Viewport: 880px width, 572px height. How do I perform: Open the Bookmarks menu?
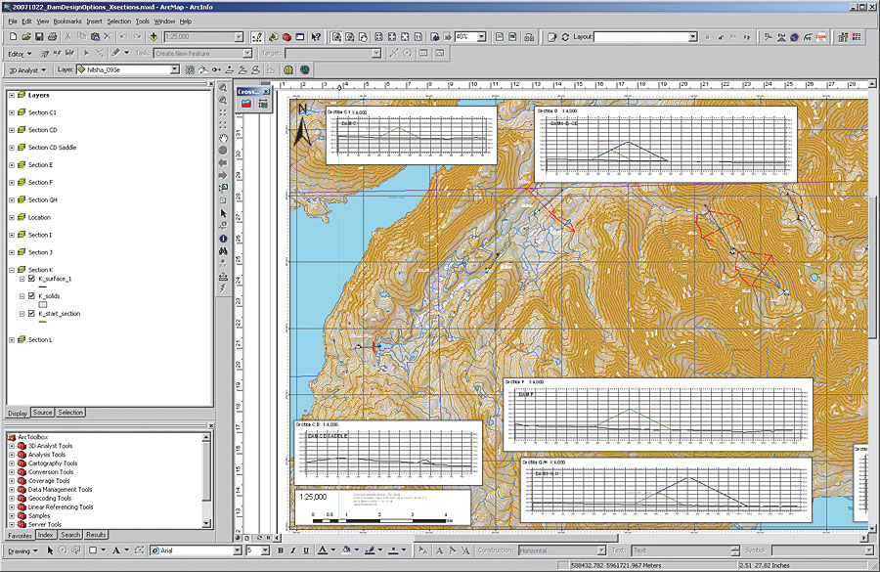(67, 21)
